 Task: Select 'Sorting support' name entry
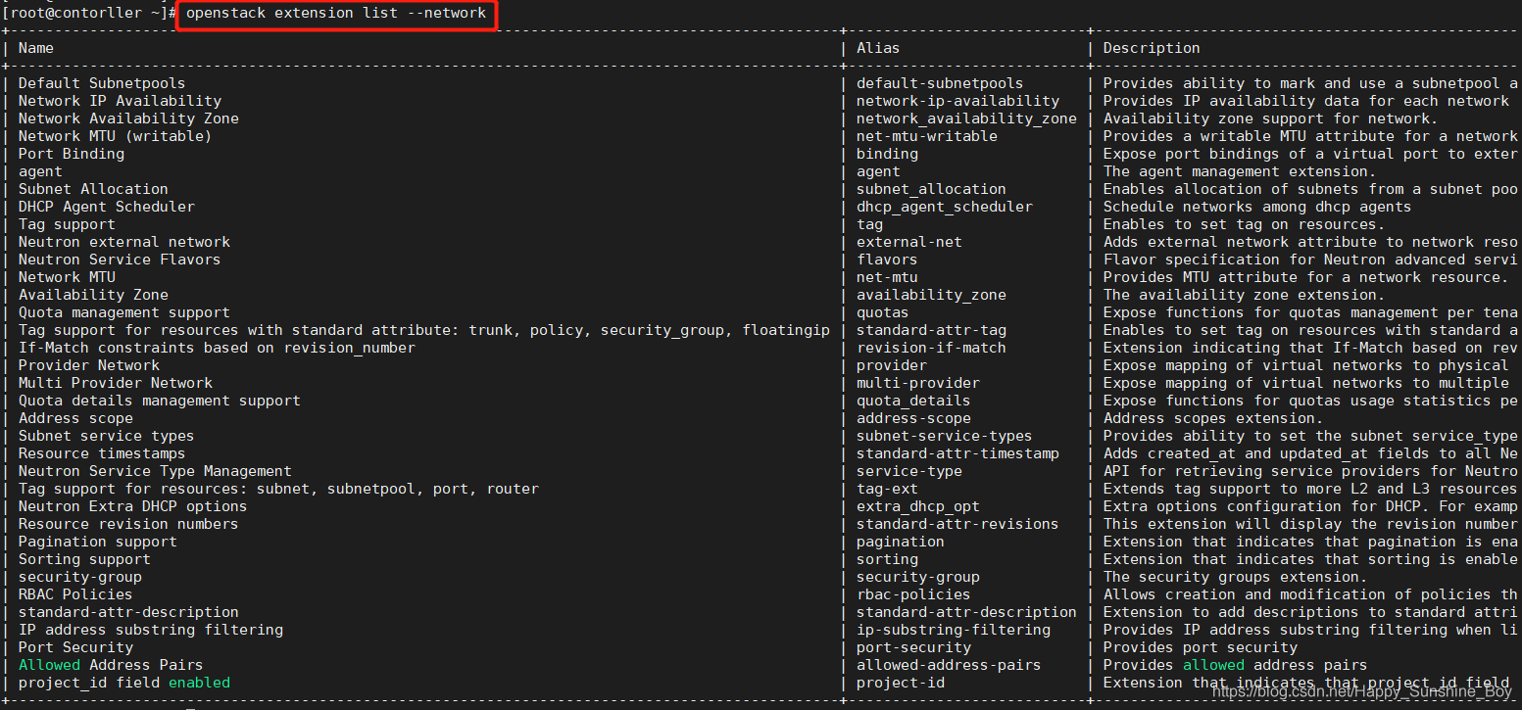(x=84, y=559)
